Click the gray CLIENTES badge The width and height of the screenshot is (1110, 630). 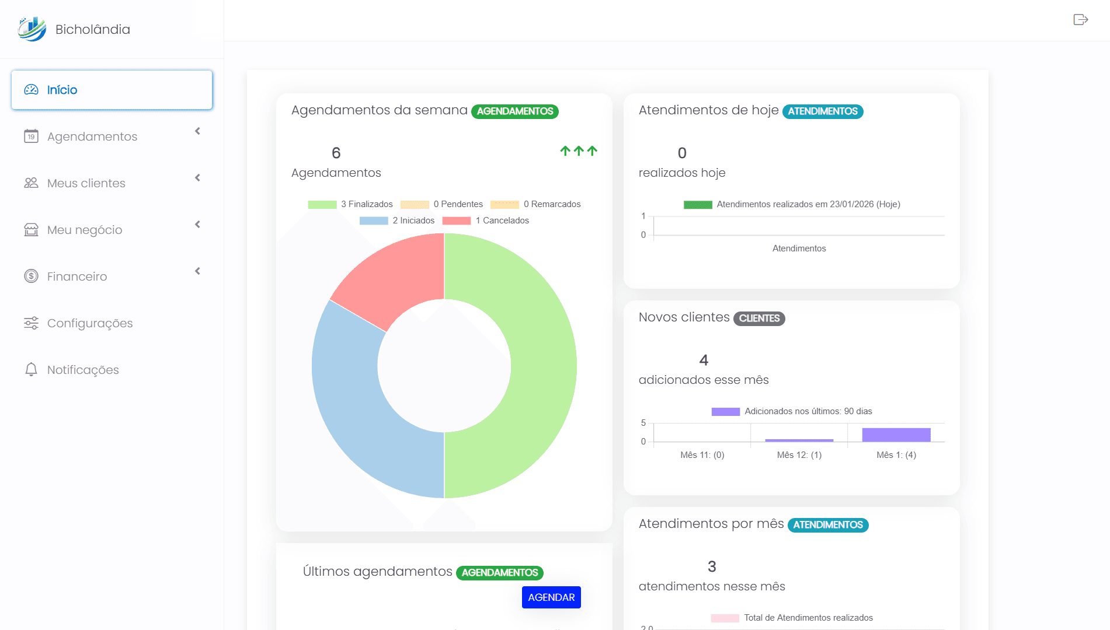pyautogui.click(x=758, y=318)
